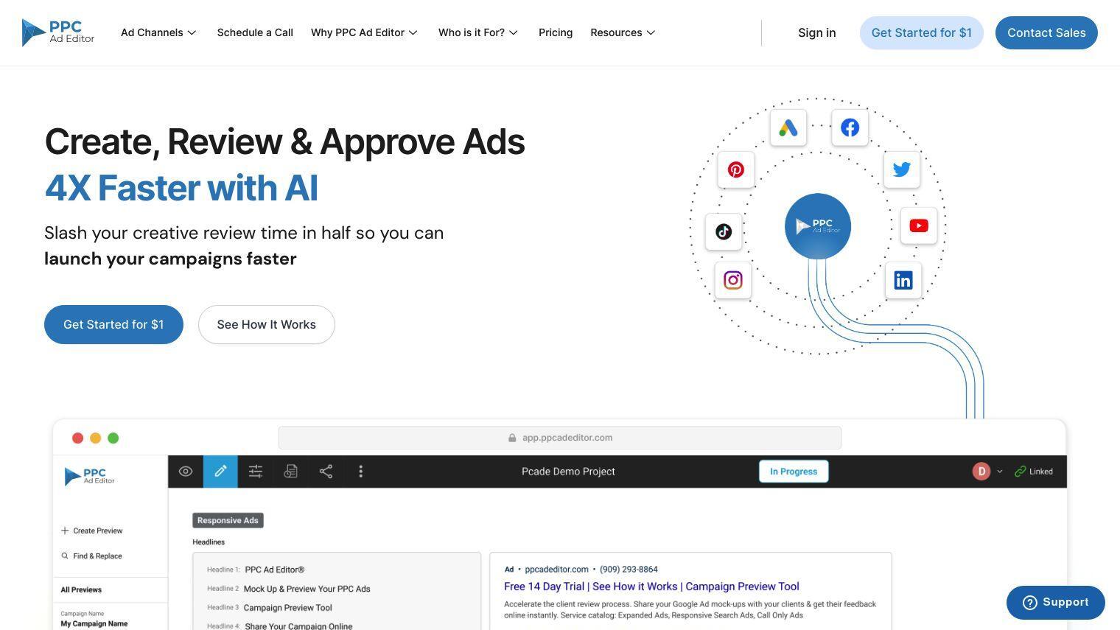This screenshot has width=1120, height=630.
Task: Click the ad description text in preview
Action: click(690, 609)
